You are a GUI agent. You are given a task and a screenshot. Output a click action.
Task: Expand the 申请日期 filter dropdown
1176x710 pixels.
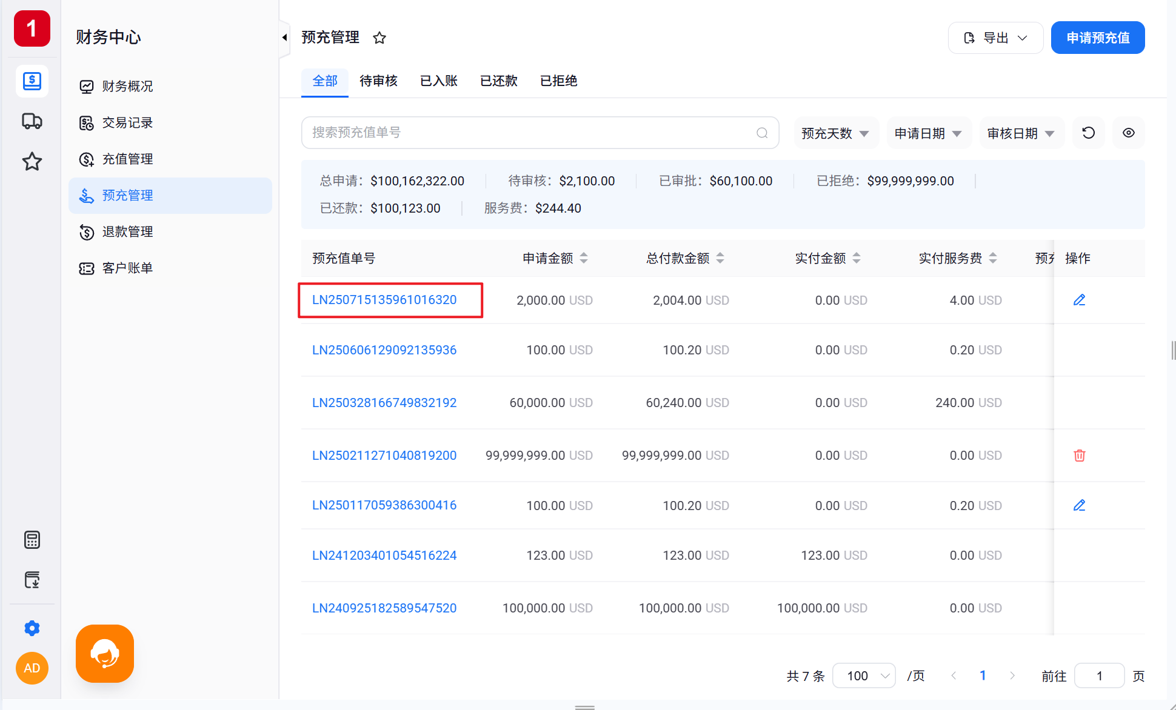pyautogui.click(x=929, y=133)
